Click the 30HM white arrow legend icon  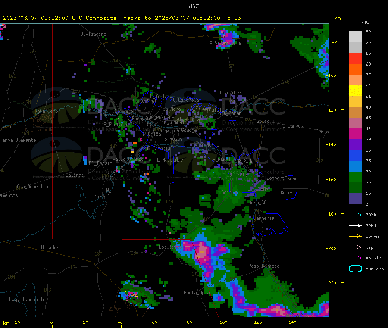[x=355, y=225]
